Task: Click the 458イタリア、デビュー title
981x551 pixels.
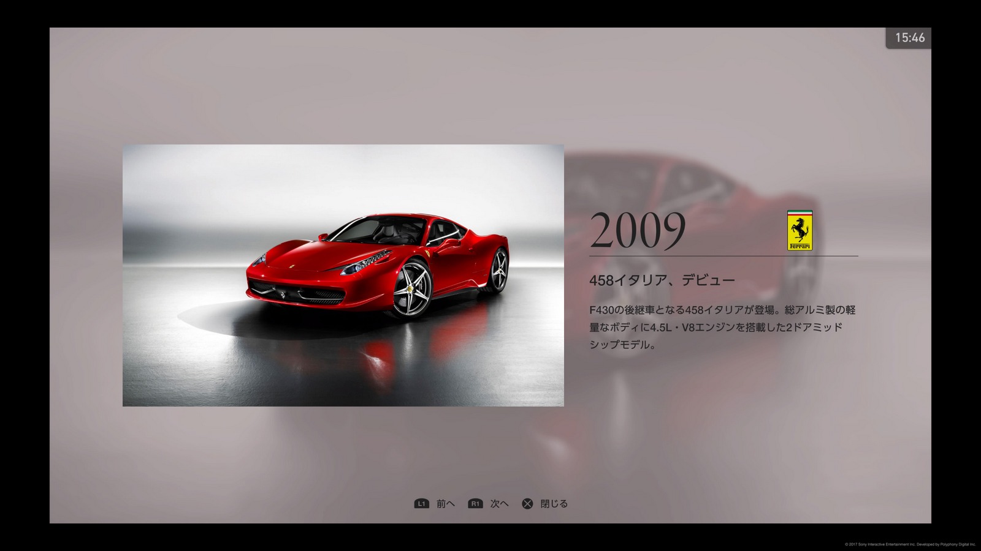Action: (662, 280)
